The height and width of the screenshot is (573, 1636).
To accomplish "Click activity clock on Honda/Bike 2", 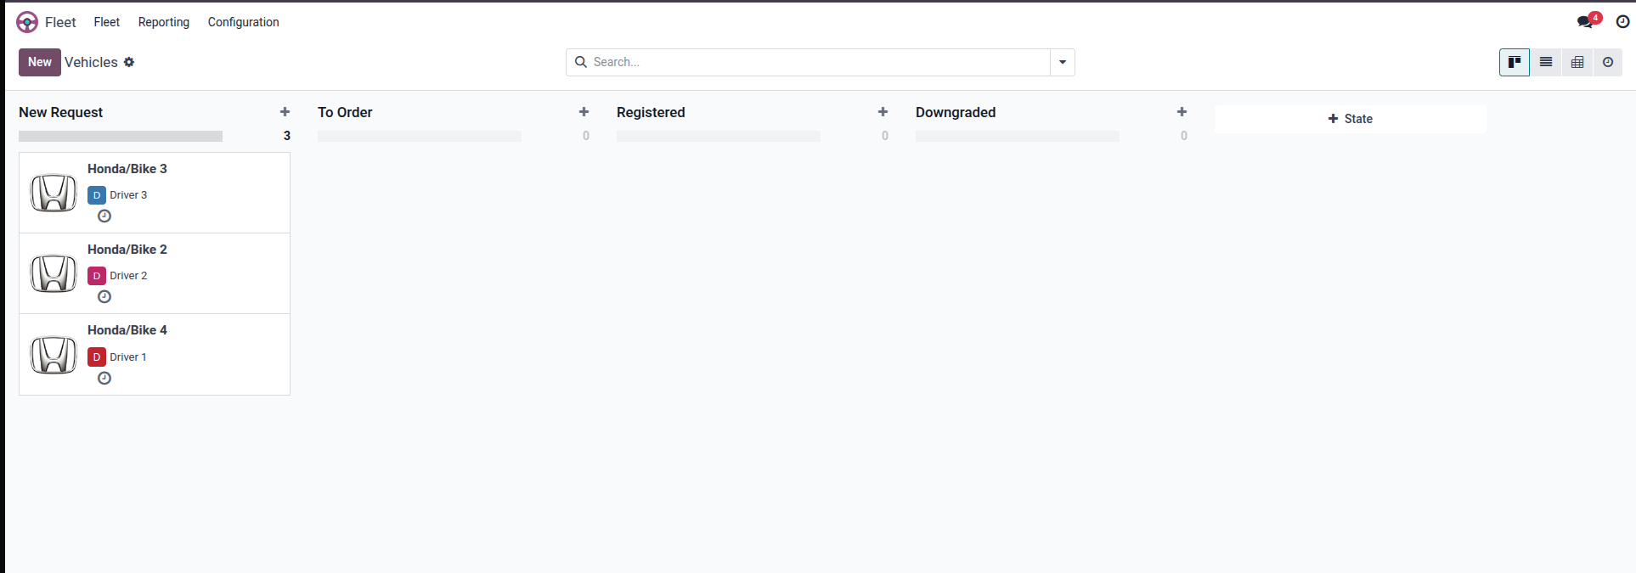I will 104,297.
